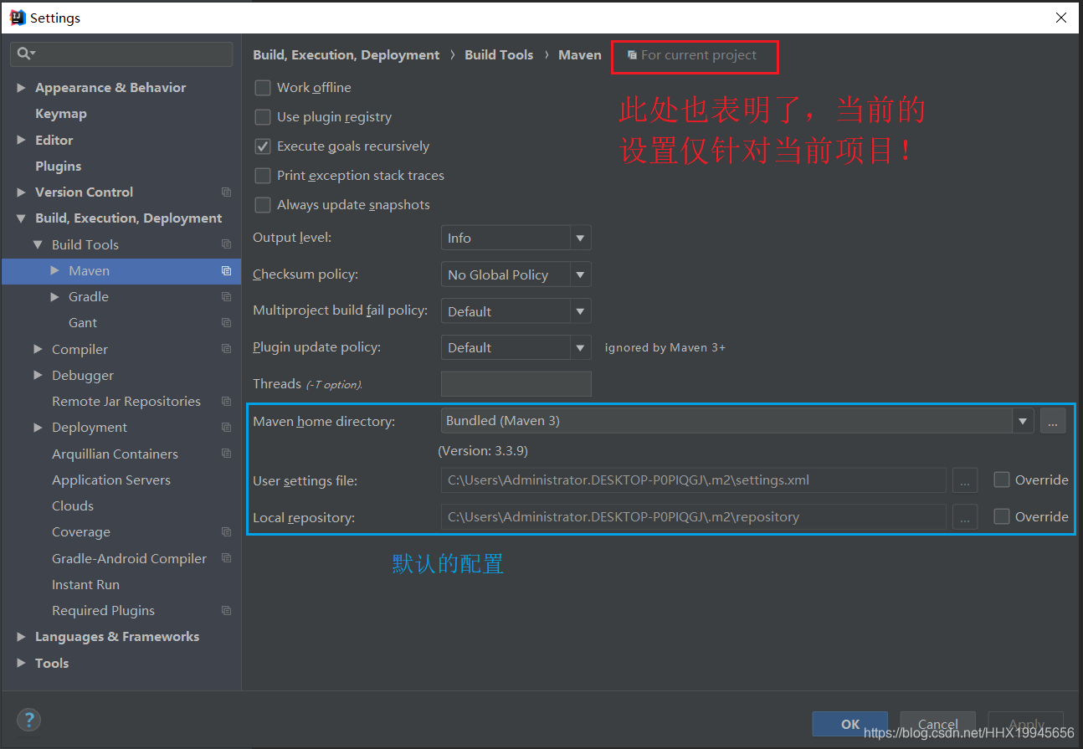Enable Print exception stack traces
Image resolution: width=1083 pixels, height=749 pixels.
[x=263, y=176]
